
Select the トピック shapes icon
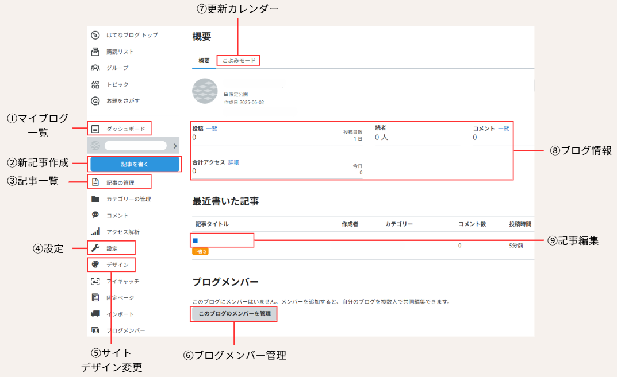(x=95, y=84)
